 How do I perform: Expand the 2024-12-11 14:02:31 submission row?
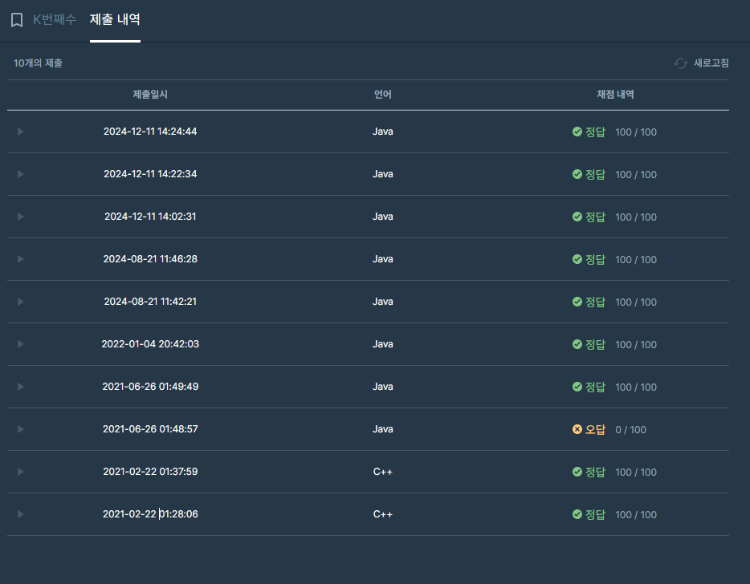tap(21, 217)
